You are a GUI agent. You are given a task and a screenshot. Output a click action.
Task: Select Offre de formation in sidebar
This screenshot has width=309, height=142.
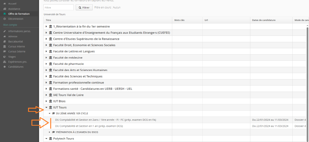pyautogui.click(x=19, y=14)
